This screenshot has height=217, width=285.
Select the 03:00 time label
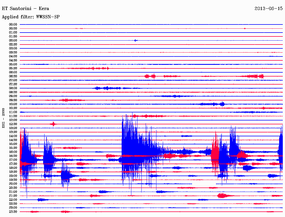click(x=13, y=48)
